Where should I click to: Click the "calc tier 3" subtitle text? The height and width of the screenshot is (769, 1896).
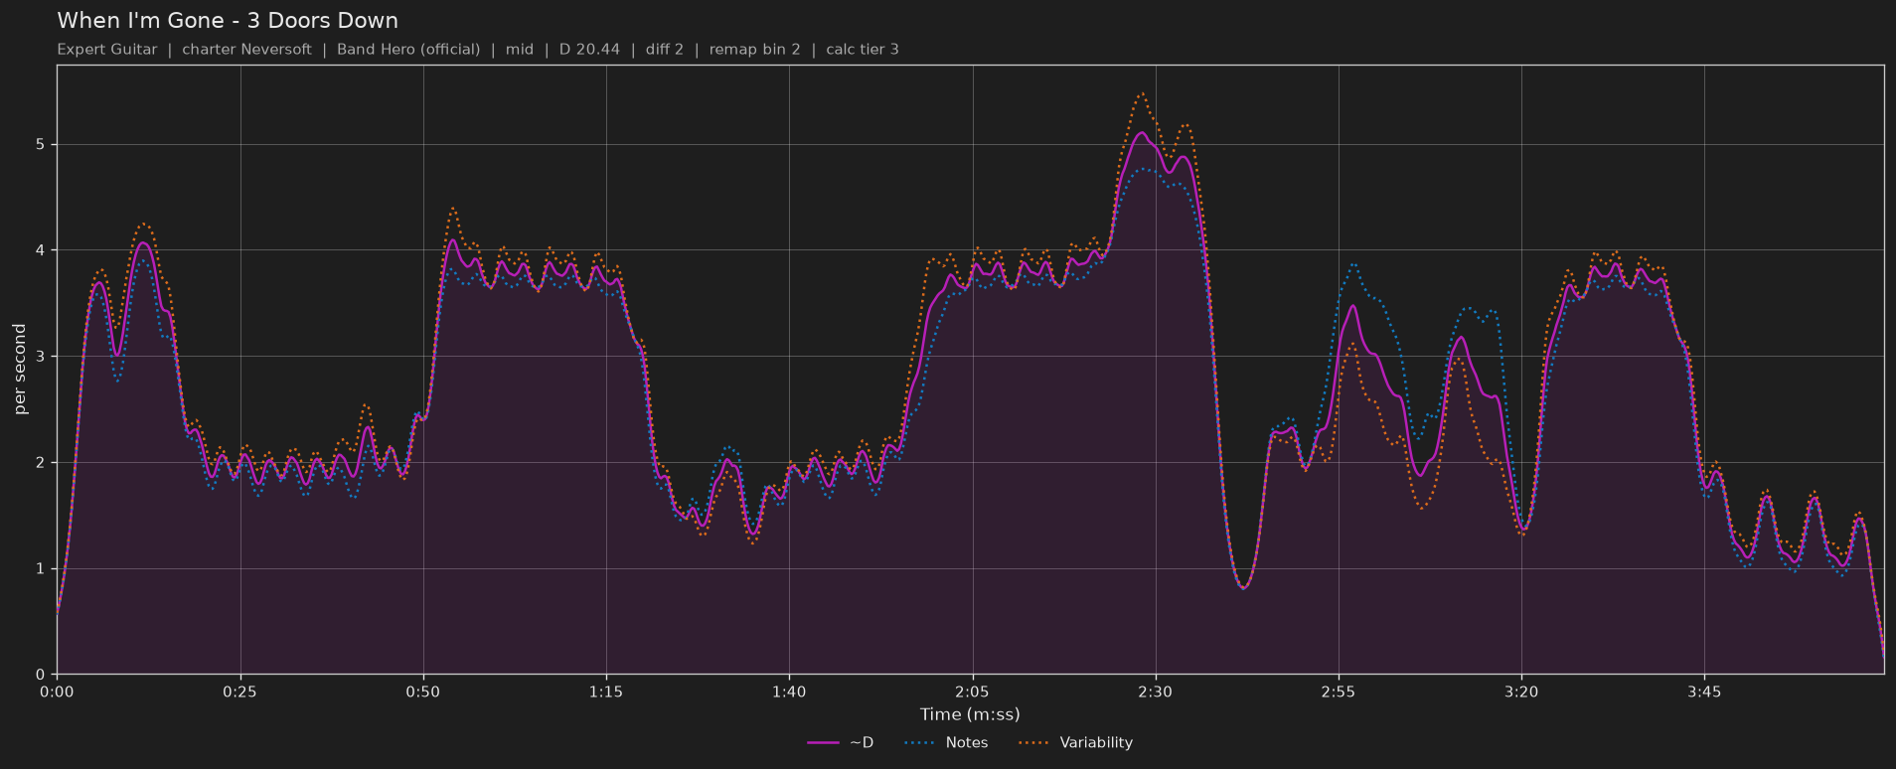(x=863, y=50)
